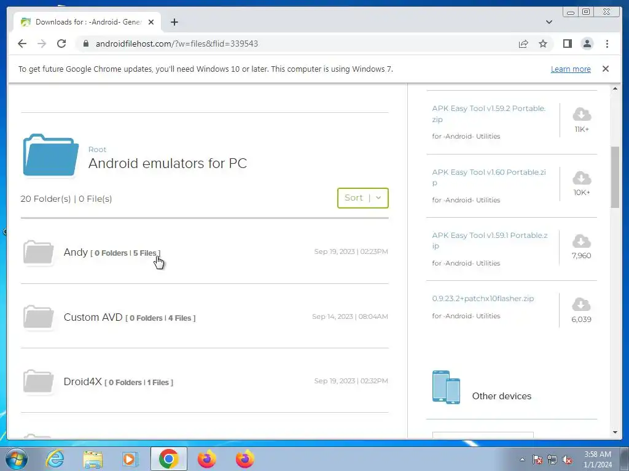Click the page vertical scrollbar thumb

(x=615, y=177)
